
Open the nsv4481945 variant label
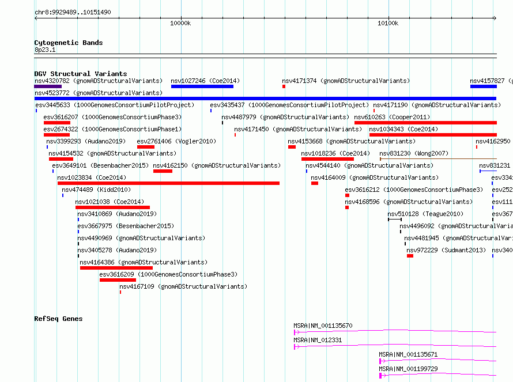pyautogui.click(x=458, y=238)
